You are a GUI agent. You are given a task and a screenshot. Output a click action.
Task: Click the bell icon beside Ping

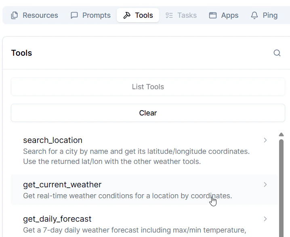[x=254, y=15]
